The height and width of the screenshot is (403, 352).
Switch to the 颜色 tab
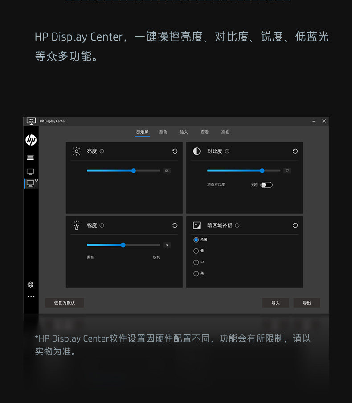[x=163, y=132]
